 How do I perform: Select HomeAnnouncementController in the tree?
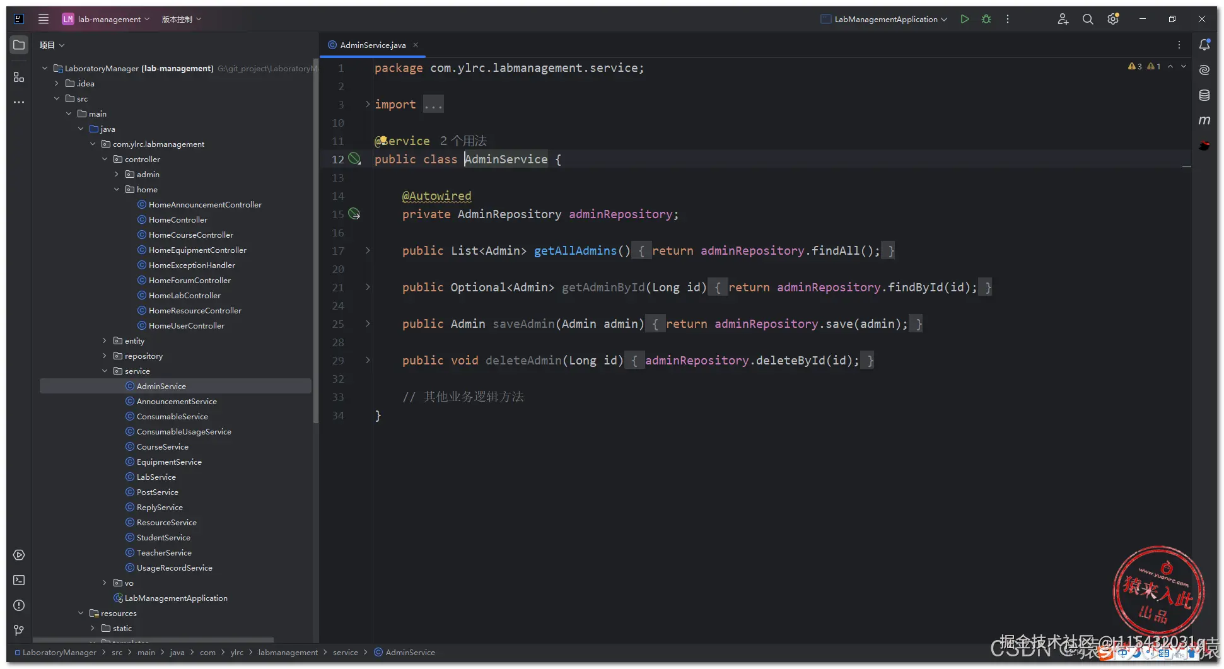(x=205, y=204)
